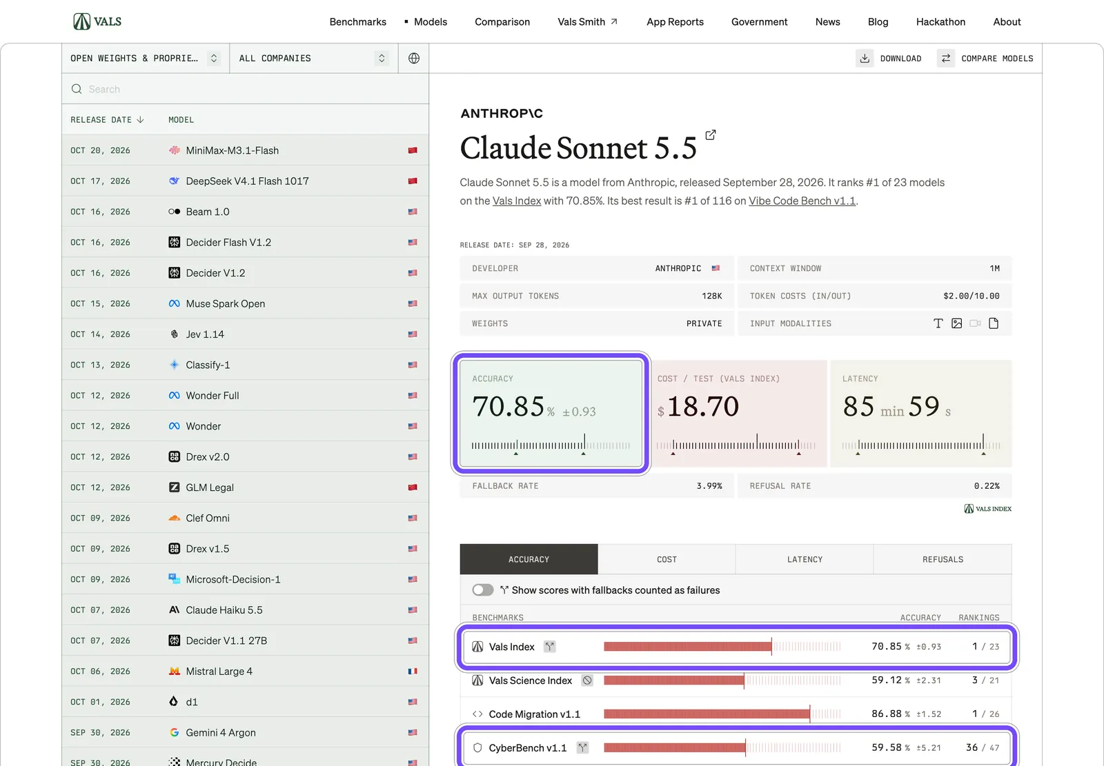Viewport: 1104px width, 766px height.
Task: Open the Mistral Large 4 model row
Action: (245, 672)
